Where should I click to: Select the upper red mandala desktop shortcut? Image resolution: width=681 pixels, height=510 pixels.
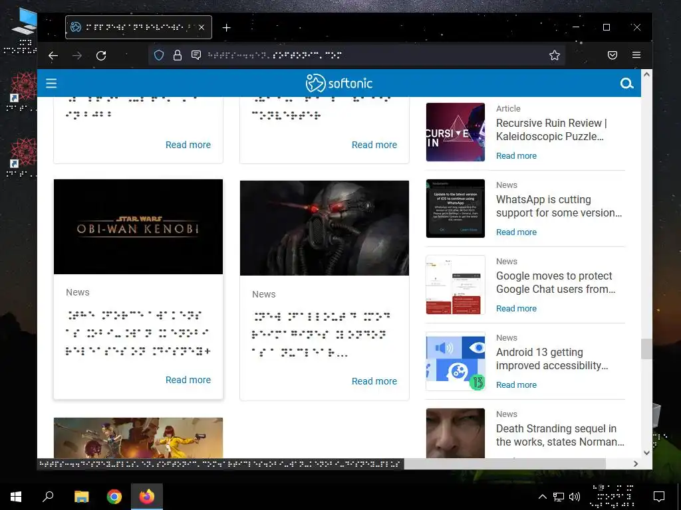click(x=21, y=92)
